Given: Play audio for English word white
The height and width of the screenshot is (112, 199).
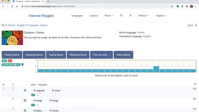Looking at the screenshot, I should click(51, 110).
